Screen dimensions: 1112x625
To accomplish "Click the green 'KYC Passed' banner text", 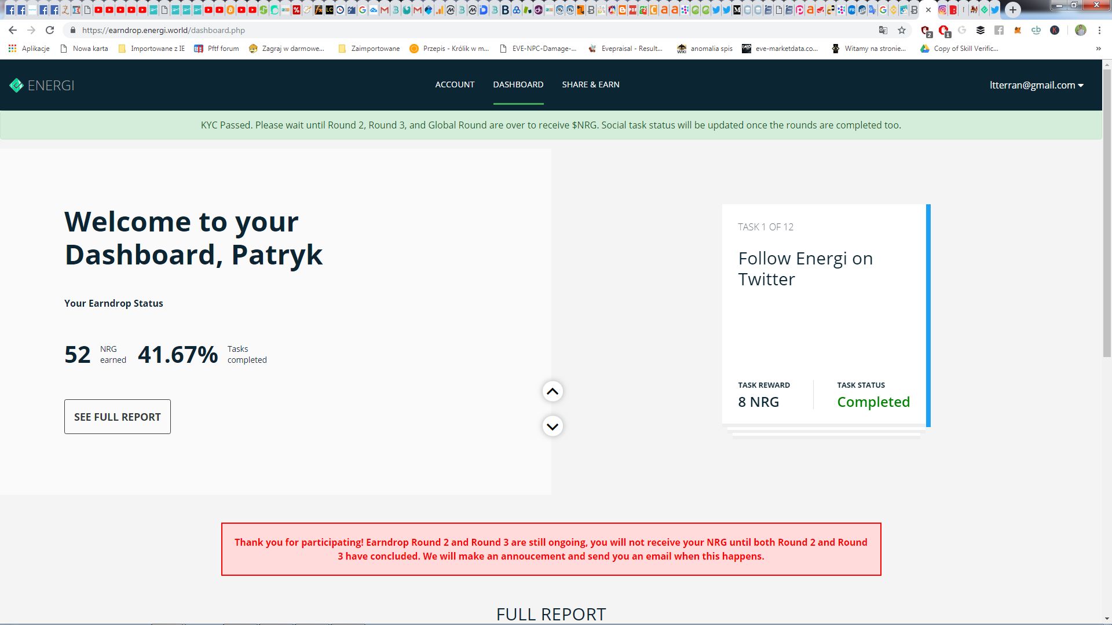I will (551, 125).
